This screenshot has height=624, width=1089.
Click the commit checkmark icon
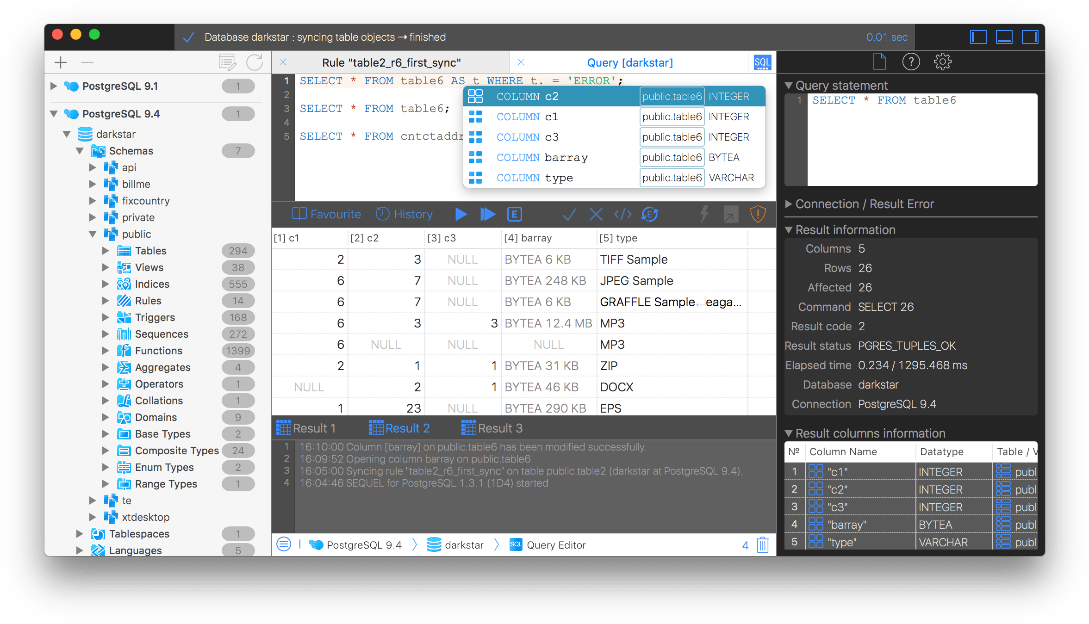click(x=569, y=214)
